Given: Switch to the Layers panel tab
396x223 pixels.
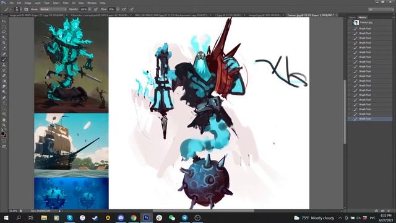Looking at the screenshot, I should pyautogui.click(x=352, y=17).
